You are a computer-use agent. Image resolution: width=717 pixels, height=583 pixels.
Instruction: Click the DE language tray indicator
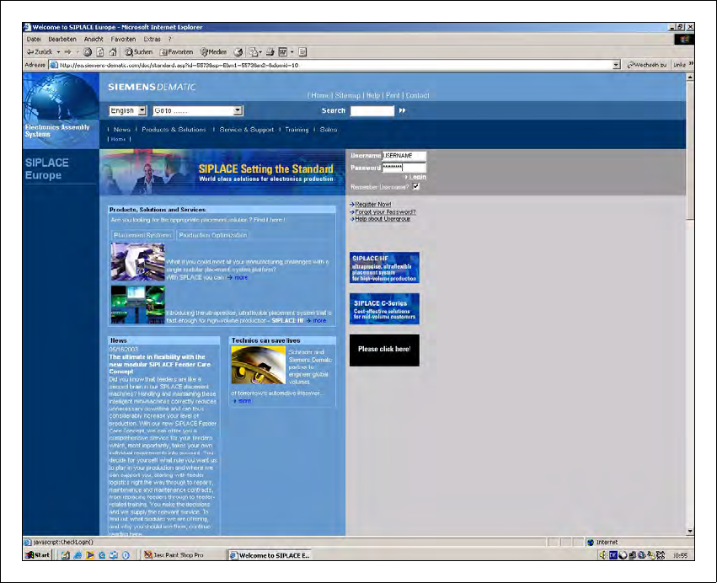[x=613, y=555]
